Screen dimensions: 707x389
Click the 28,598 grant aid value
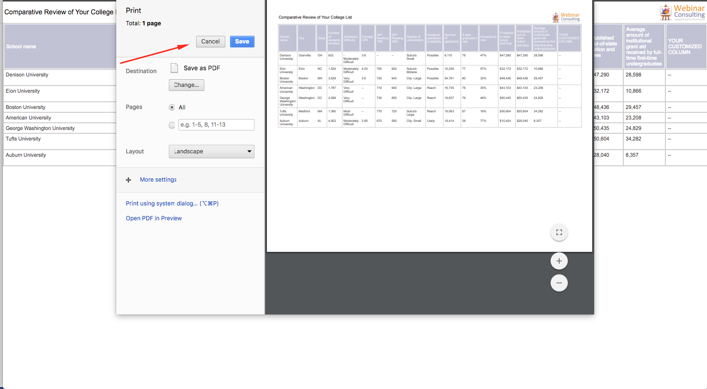click(x=633, y=75)
